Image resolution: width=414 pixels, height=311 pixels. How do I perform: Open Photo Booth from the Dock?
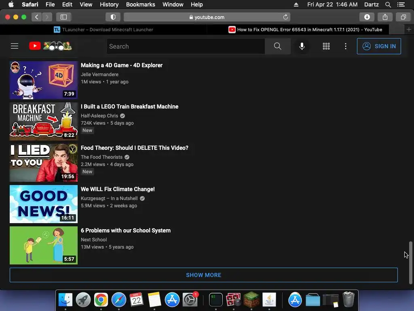coord(233,300)
